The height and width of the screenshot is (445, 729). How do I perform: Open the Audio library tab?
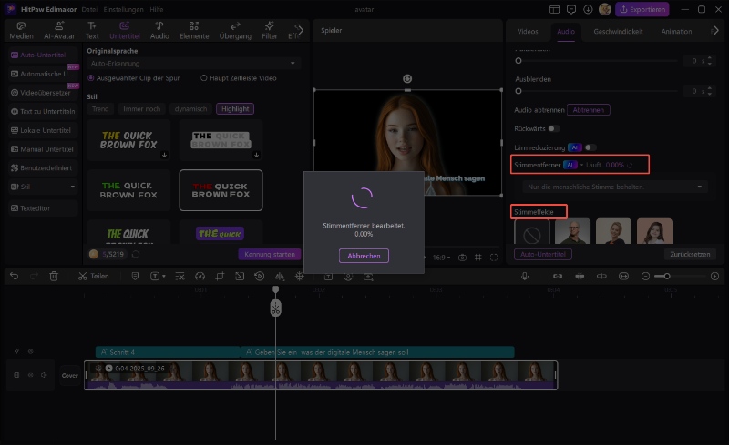click(x=159, y=31)
